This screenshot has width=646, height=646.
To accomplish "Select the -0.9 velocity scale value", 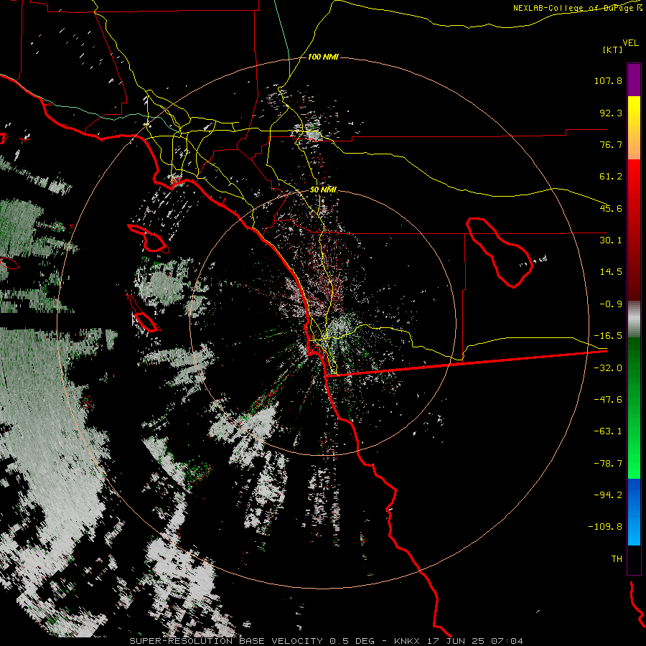I will point(611,304).
